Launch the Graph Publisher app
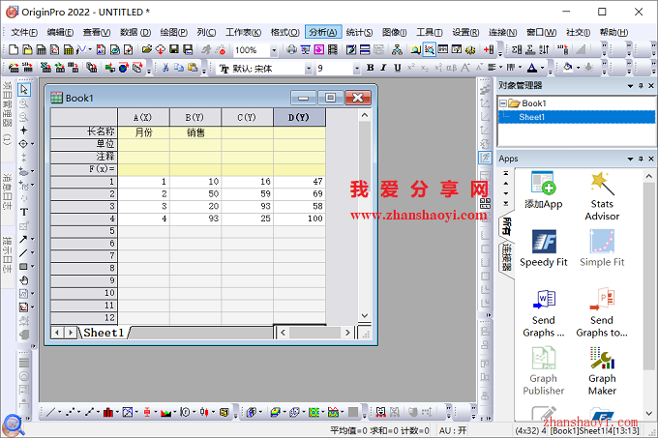The height and width of the screenshot is (438, 658). coord(544,371)
